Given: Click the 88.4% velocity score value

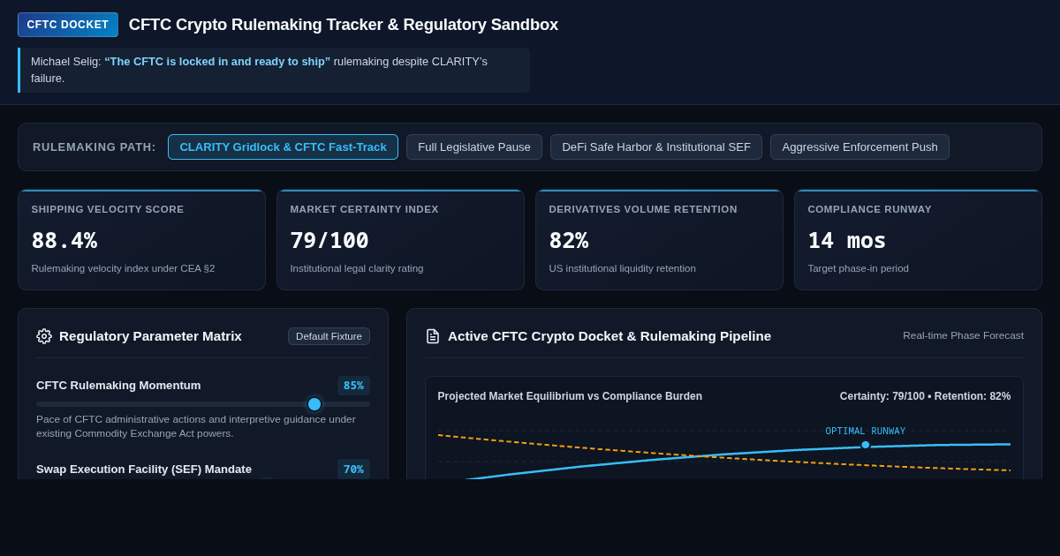Looking at the screenshot, I should pyautogui.click(x=64, y=240).
